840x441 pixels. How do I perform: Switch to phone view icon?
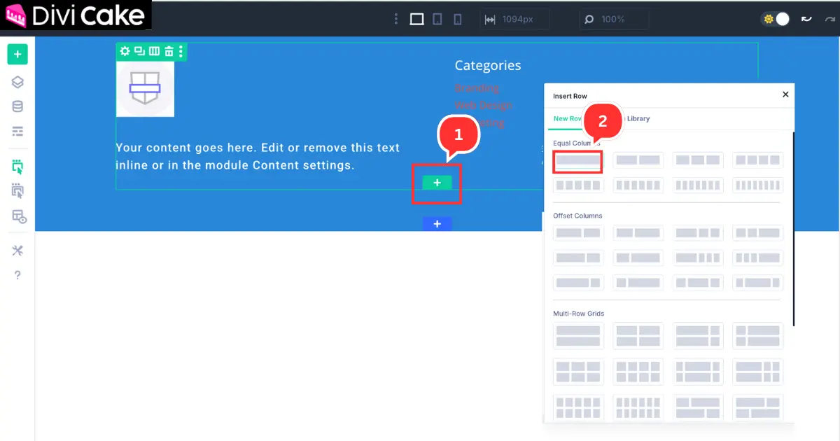click(x=458, y=19)
